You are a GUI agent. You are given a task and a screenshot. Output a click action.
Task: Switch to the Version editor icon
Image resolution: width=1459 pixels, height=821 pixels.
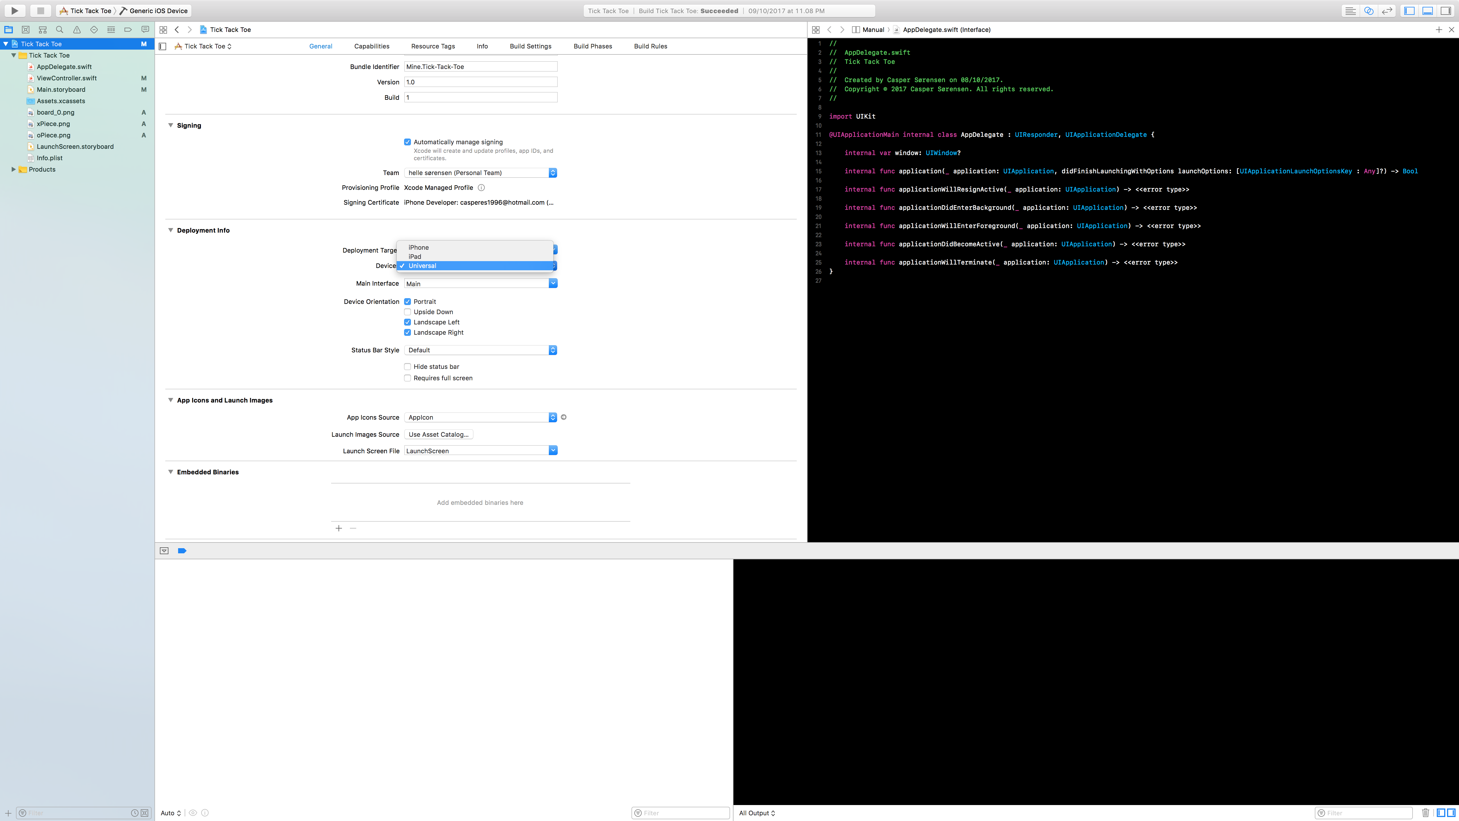click(x=1387, y=11)
